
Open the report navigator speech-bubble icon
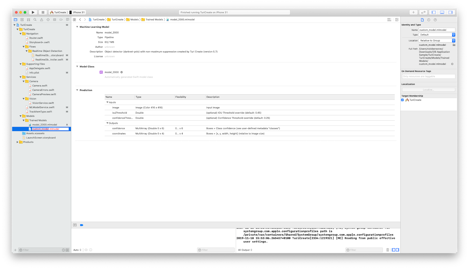[x=67, y=20]
